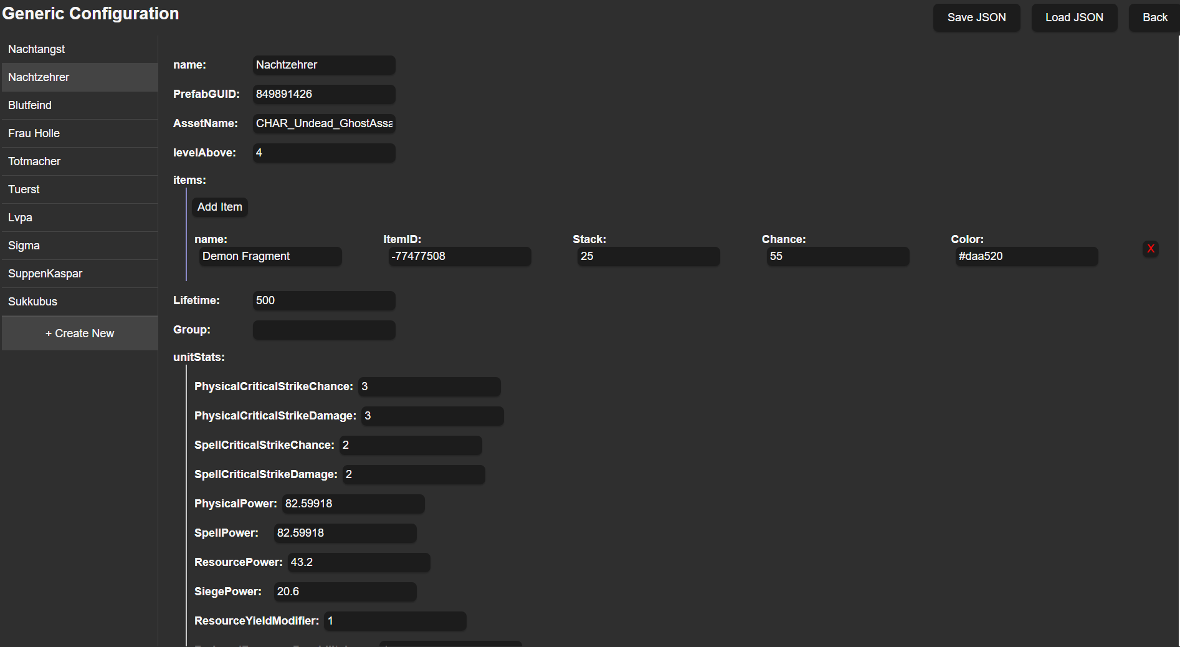
Task: Delete the Demon Fragment item with red X
Action: pos(1151,249)
